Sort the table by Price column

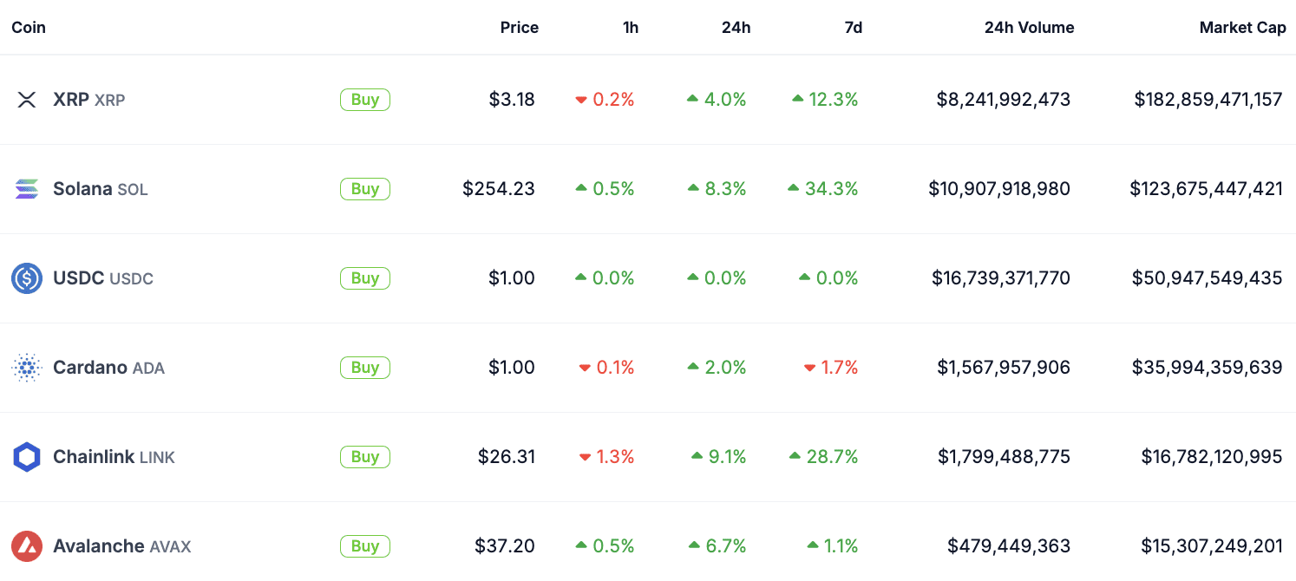click(519, 27)
